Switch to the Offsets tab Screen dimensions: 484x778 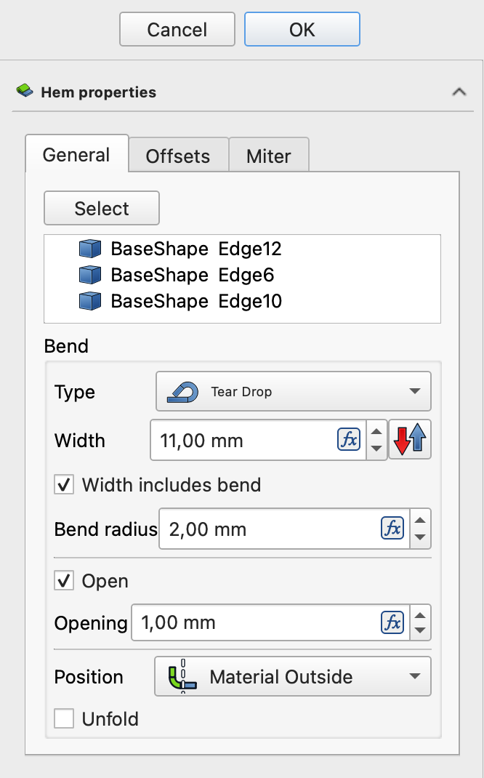(178, 156)
